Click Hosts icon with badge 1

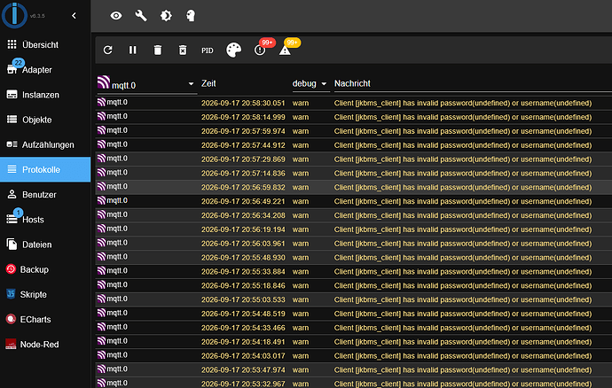click(x=12, y=219)
